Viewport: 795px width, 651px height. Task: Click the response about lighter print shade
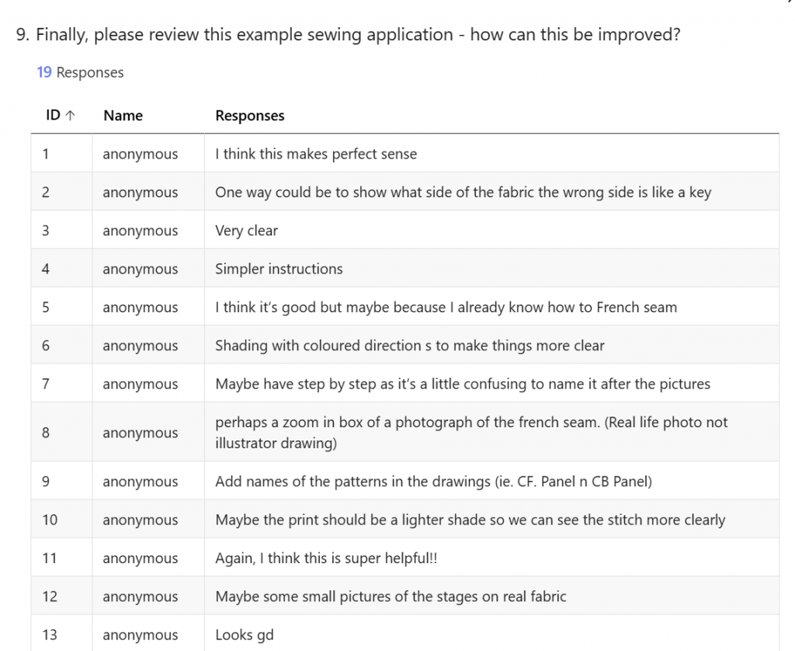point(470,520)
